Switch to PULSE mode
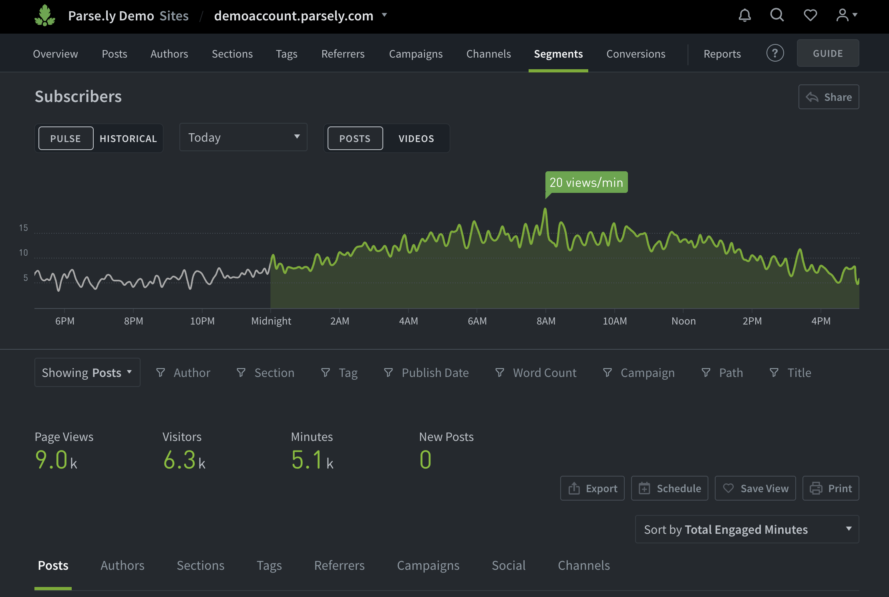This screenshot has height=597, width=889. pyautogui.click(x=66, y=138)
